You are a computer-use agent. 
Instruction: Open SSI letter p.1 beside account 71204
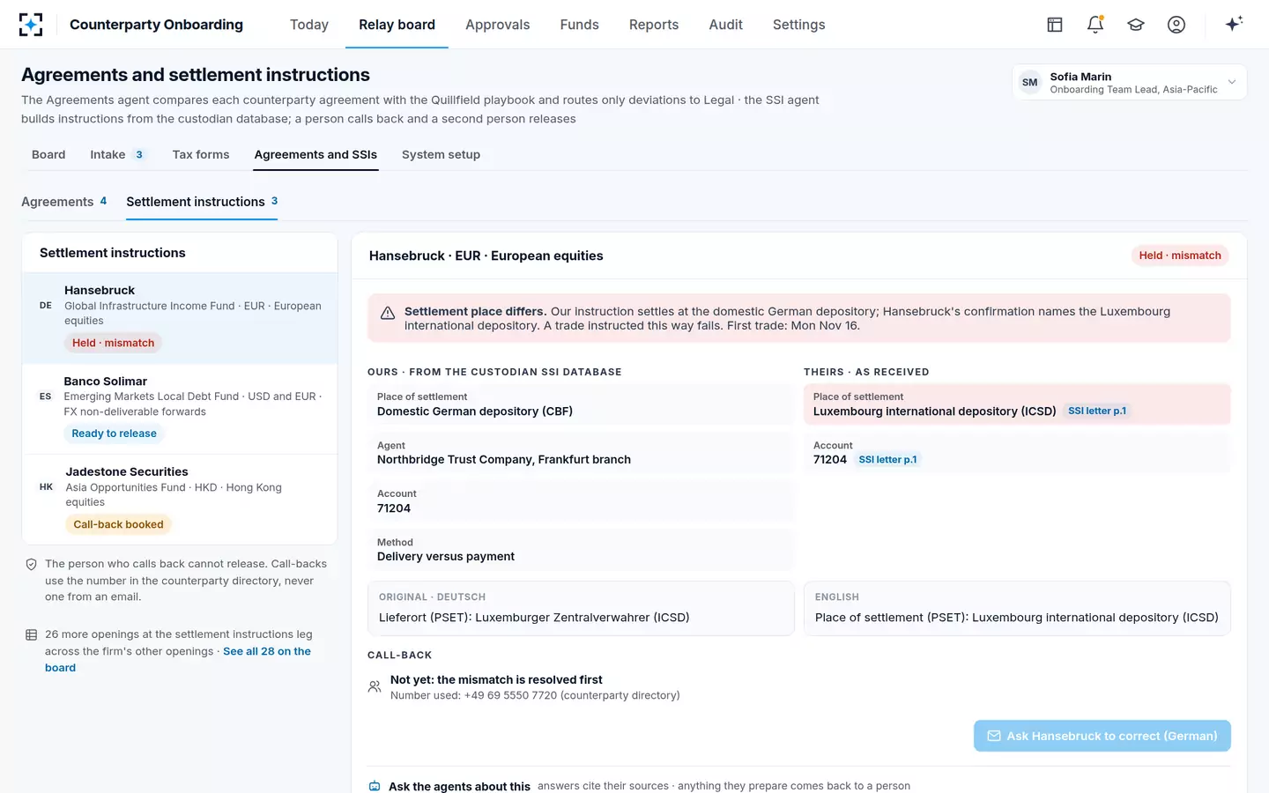pyautogui.click(x=887, y=459)
